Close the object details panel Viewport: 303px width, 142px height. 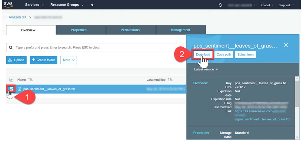click(286, 45)
